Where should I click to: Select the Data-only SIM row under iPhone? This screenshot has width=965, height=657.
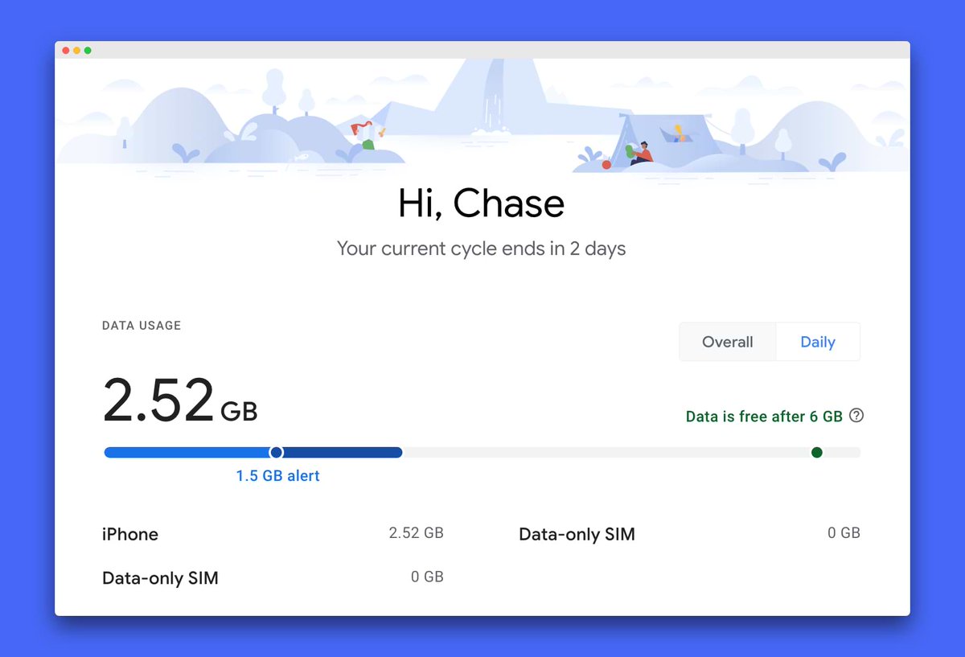(273, 577)
